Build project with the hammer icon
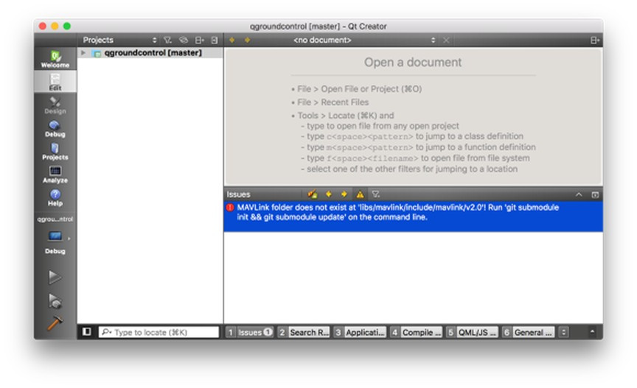Viewport: 637px width, 388px height. 55,323
